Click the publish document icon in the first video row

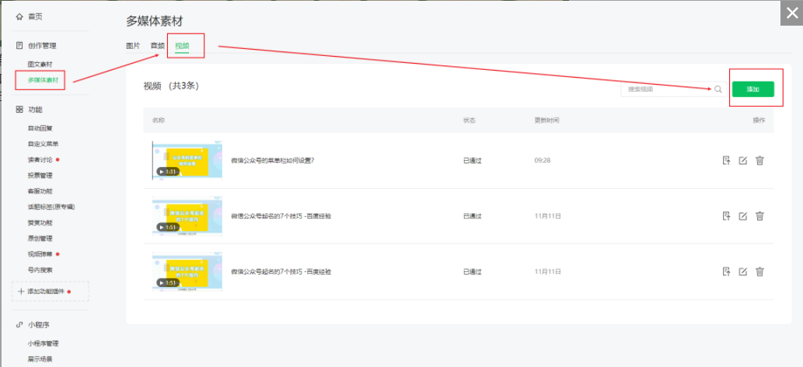pyautogui.click(x=726, y=161)
